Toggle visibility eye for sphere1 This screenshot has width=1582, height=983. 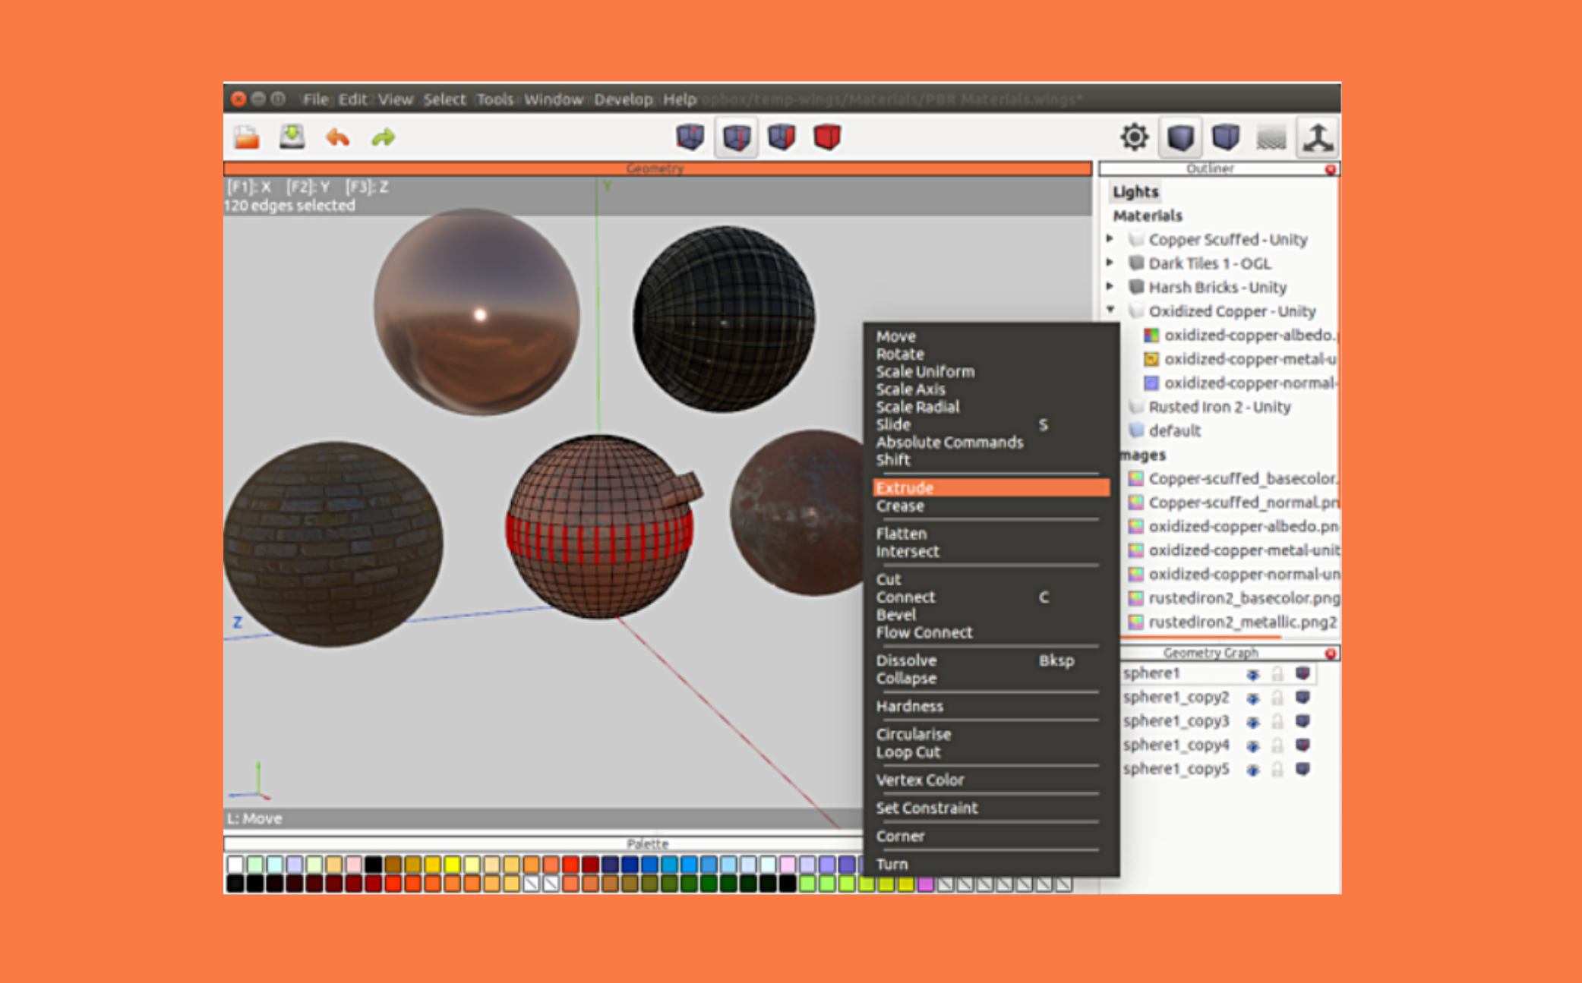tap(1253, 674)
